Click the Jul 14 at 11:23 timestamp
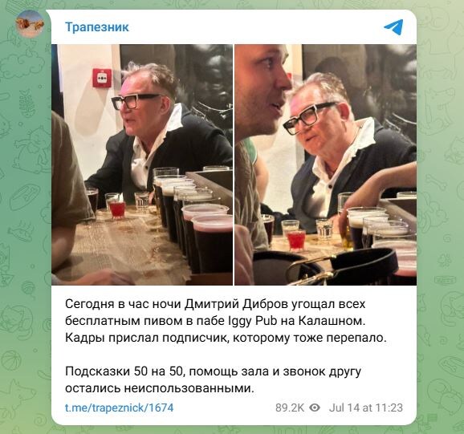Image resolution: width=464 pixels, height=434 pixels. 366,408
